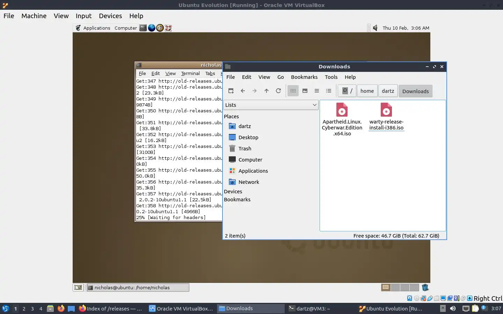Open Network in the Places sidebar
Viewport: 503px width, 314px height.
tap(244, 182)
